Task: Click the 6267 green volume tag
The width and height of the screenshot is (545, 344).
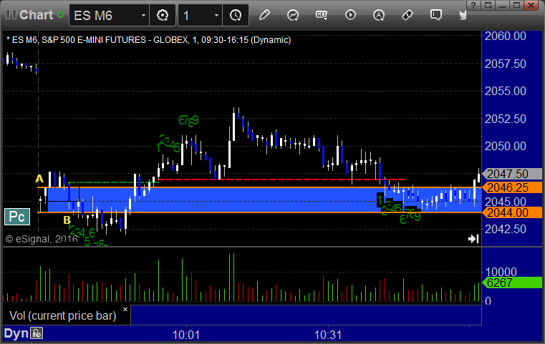Action: pos(511,282)
